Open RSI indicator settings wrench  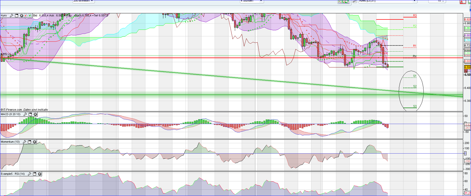30,174
